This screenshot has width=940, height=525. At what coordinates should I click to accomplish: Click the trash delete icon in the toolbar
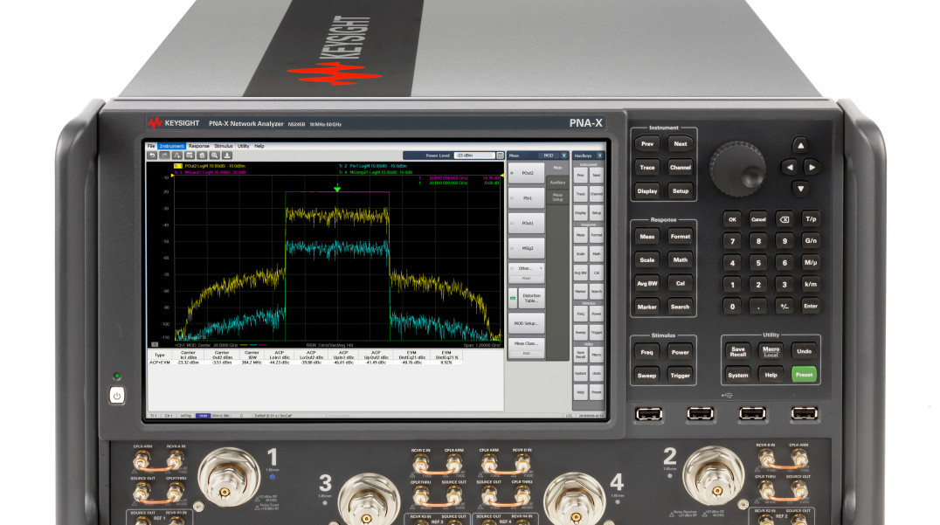tap(202, 155)
